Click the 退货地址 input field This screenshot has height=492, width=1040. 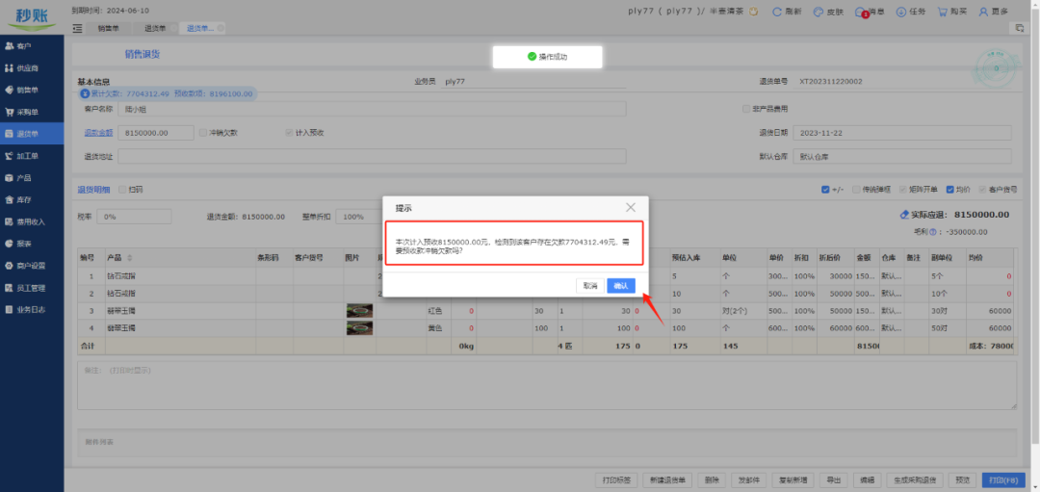[x=372, y=156]
